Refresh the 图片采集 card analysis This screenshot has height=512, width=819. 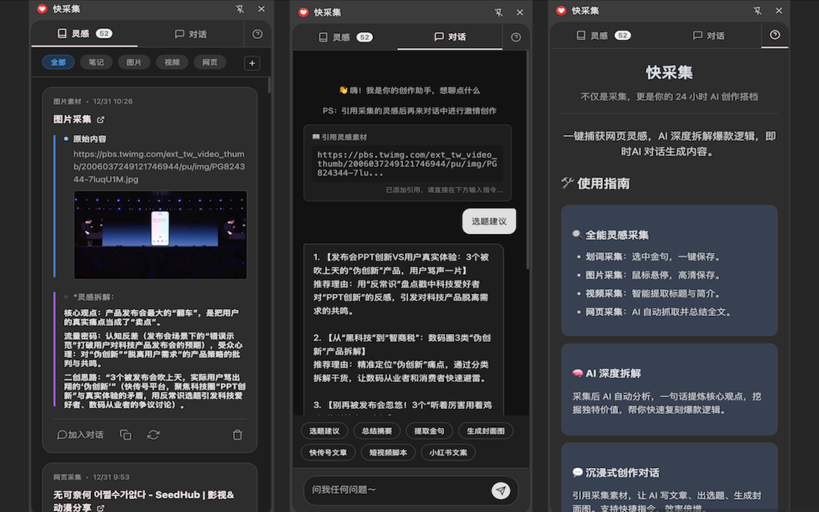(x=153, y=435)
